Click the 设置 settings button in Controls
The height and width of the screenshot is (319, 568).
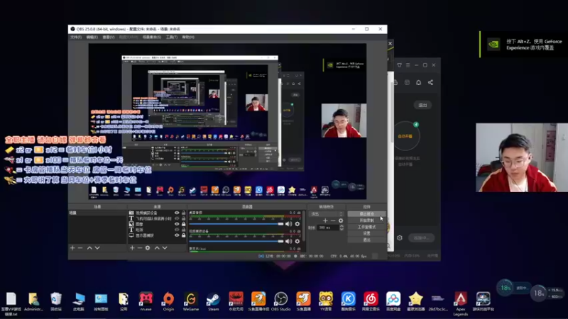click(366, 233)
